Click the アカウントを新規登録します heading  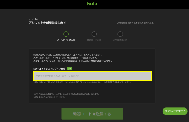click(x=47, y=23)
